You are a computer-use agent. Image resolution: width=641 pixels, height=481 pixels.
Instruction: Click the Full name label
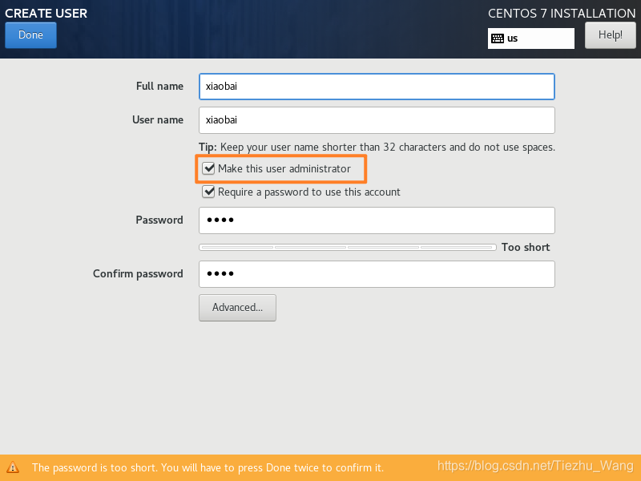(159, 87)
